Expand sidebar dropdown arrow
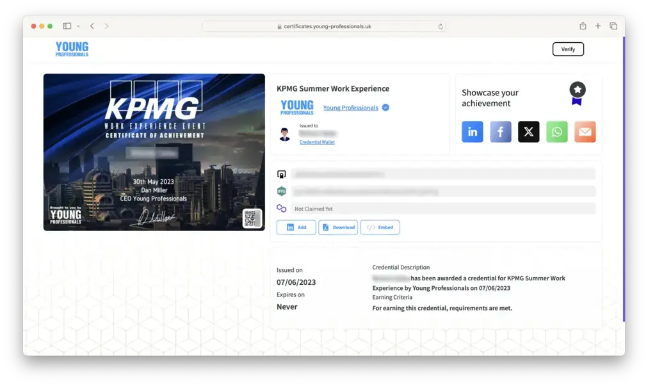Viewport: 648px width, 386px height. (78, 26)
